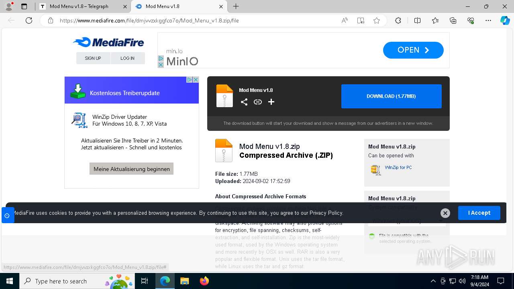
Task: Select the 'Mod Menu v1.8.zip' file name text
Action: [x=269, y=147]
